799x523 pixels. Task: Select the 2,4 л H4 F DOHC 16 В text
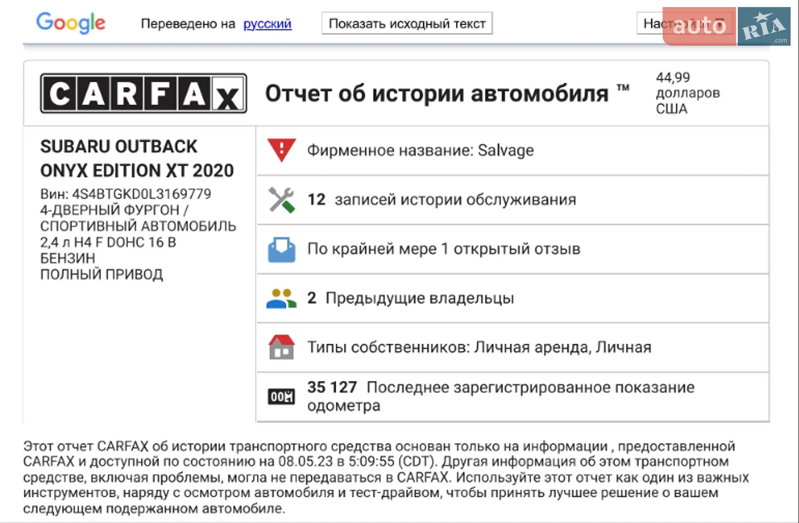(x=108, y=242)
